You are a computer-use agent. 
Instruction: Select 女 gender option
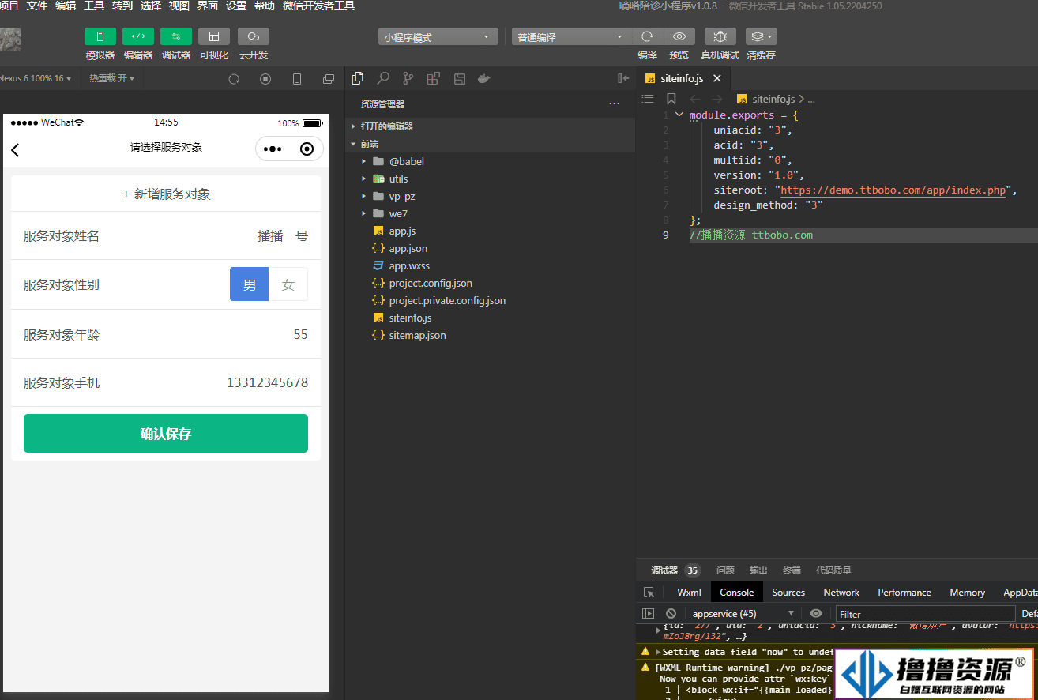pyautogui.click(x=288, y=284)
